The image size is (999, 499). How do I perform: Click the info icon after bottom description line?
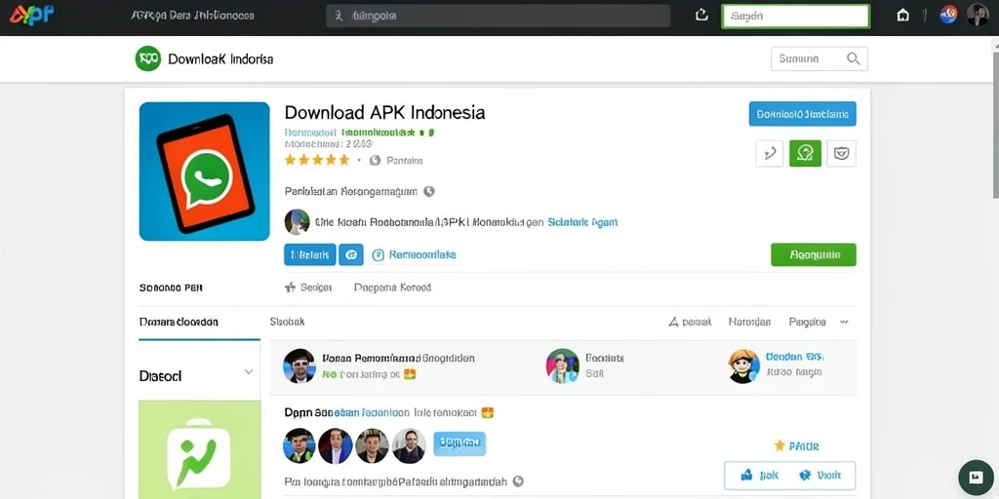tap(518, 481)
